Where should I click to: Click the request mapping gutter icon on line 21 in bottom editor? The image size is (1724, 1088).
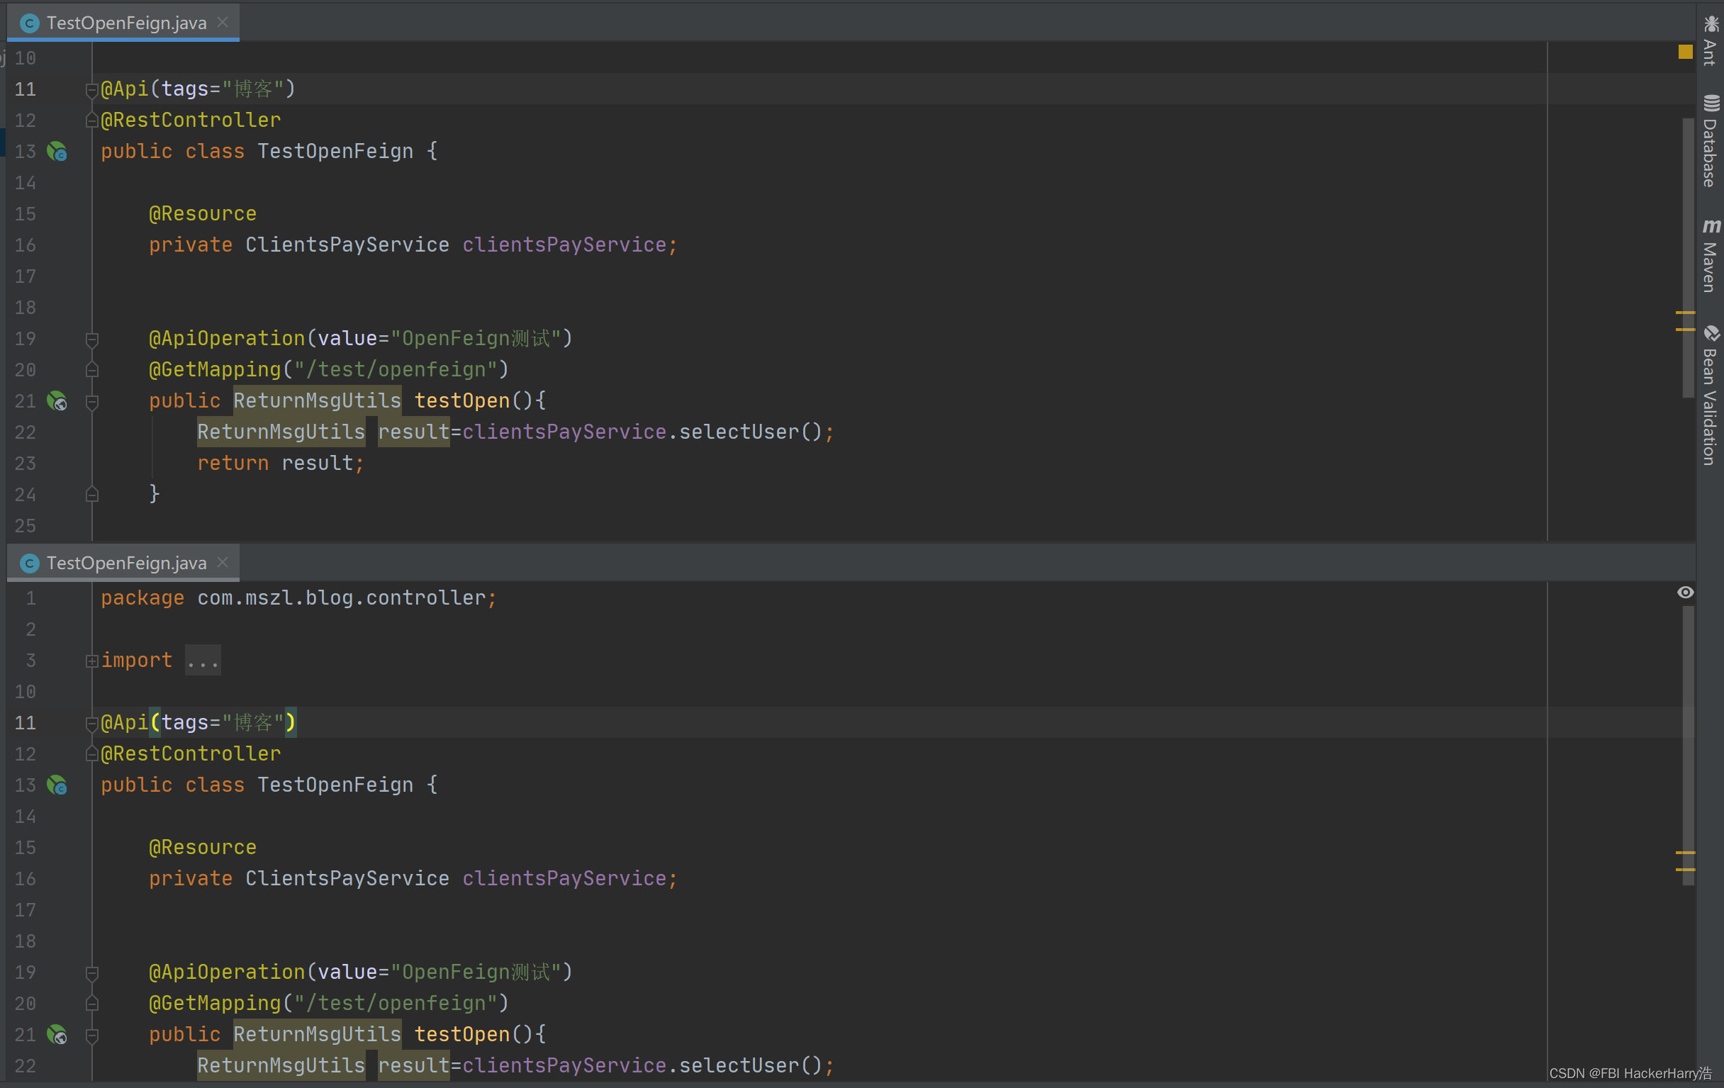click(x=57, y=1034)
